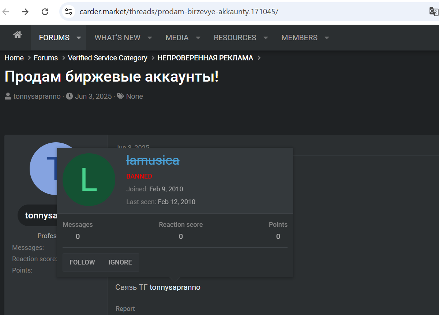Report the post by tonnysapranno

[125, 308]
